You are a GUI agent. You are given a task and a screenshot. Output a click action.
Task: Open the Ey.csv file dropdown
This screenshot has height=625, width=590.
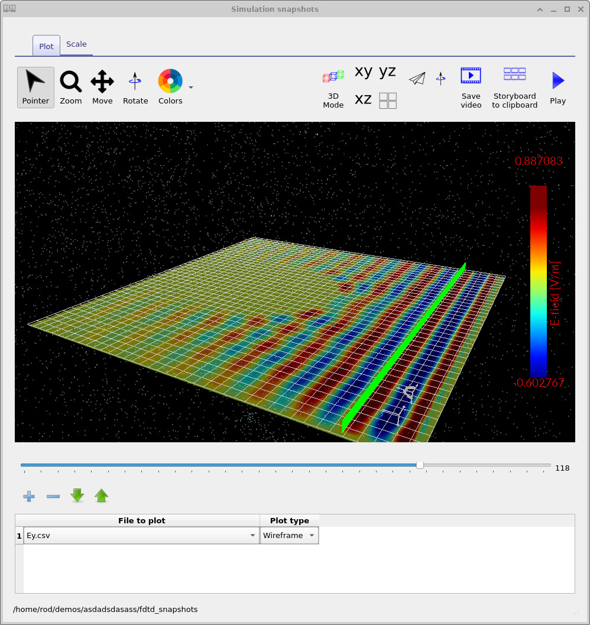coord(141,535)
